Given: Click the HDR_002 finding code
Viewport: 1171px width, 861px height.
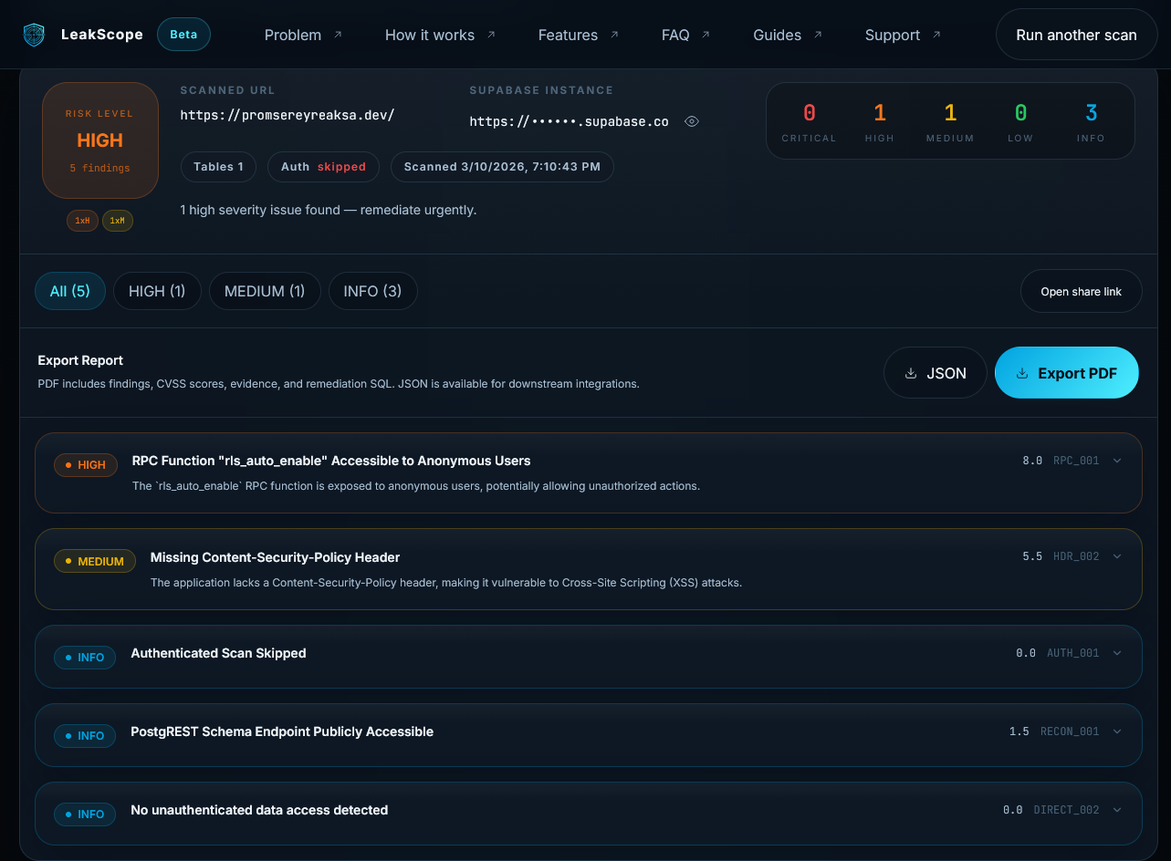Looking at the screenshot, I should click(1076, 556).
